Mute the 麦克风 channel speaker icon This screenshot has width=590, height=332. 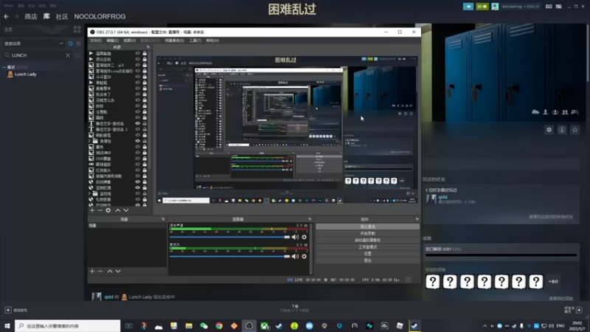[x=296, y=256]
